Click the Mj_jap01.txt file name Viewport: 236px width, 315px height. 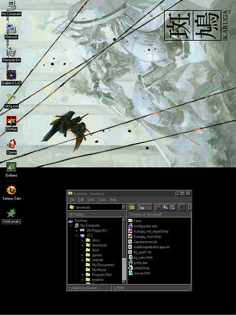pos(142,252)
